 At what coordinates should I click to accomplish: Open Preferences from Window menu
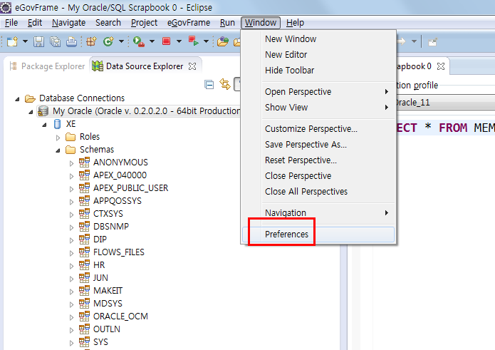318,235
